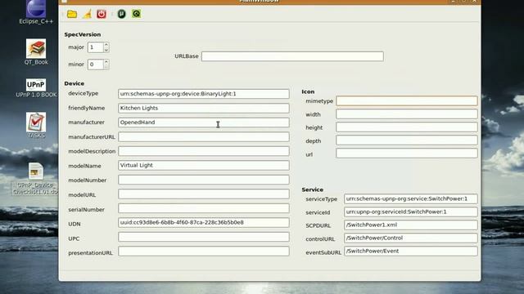Click the broom clear icon in toolbar
Viewport: 524px width, 294px height.
point(87,14)
